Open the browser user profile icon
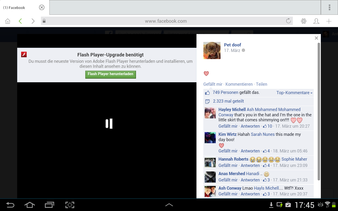 (316, 21)
